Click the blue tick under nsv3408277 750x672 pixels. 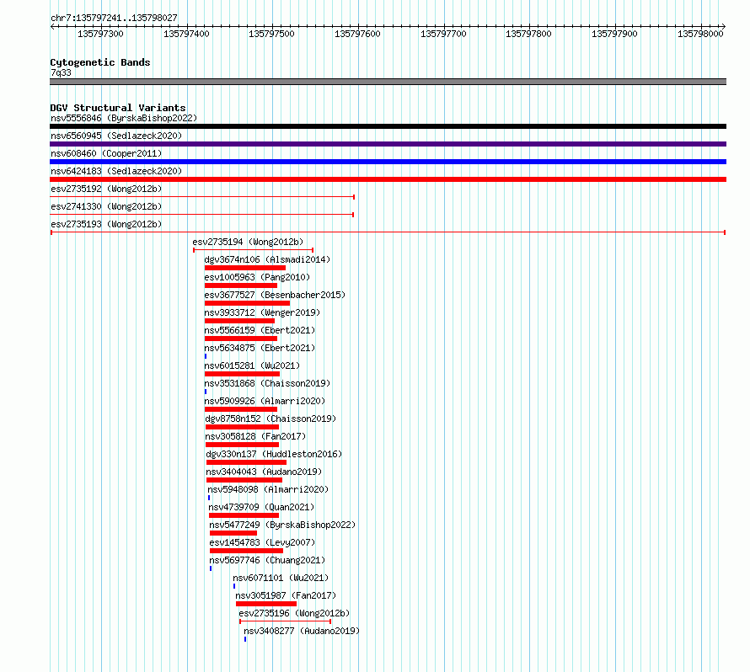tap(245, 639)
